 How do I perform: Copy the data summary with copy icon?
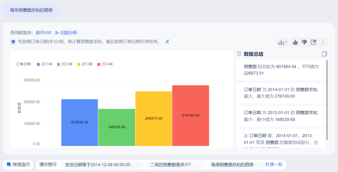[x=324, y=54]
